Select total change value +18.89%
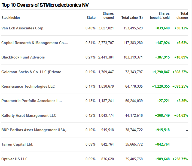 point(181,57)
